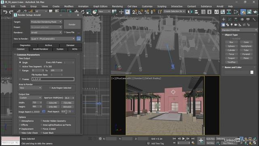Collapse the Object Type rollout
This screenshot has height=146, width=259.
click(223, 35)
